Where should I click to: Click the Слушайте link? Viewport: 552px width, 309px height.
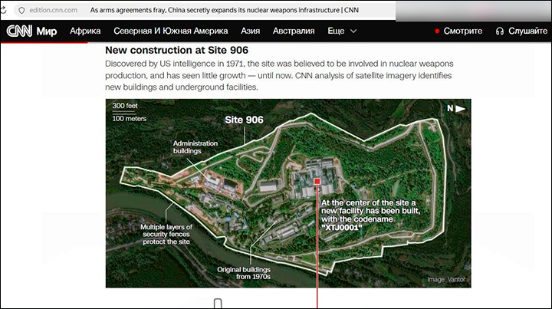[528, 31]
